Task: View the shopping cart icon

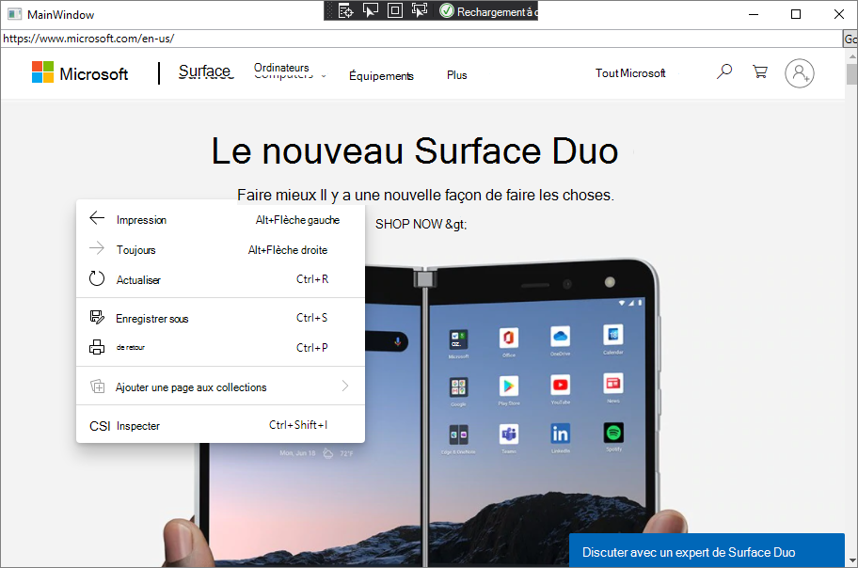Action: 759,71
